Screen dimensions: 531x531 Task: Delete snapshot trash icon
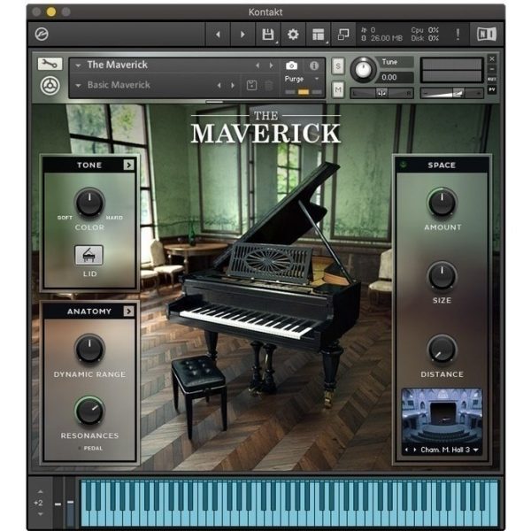click(x=269, y=85)
